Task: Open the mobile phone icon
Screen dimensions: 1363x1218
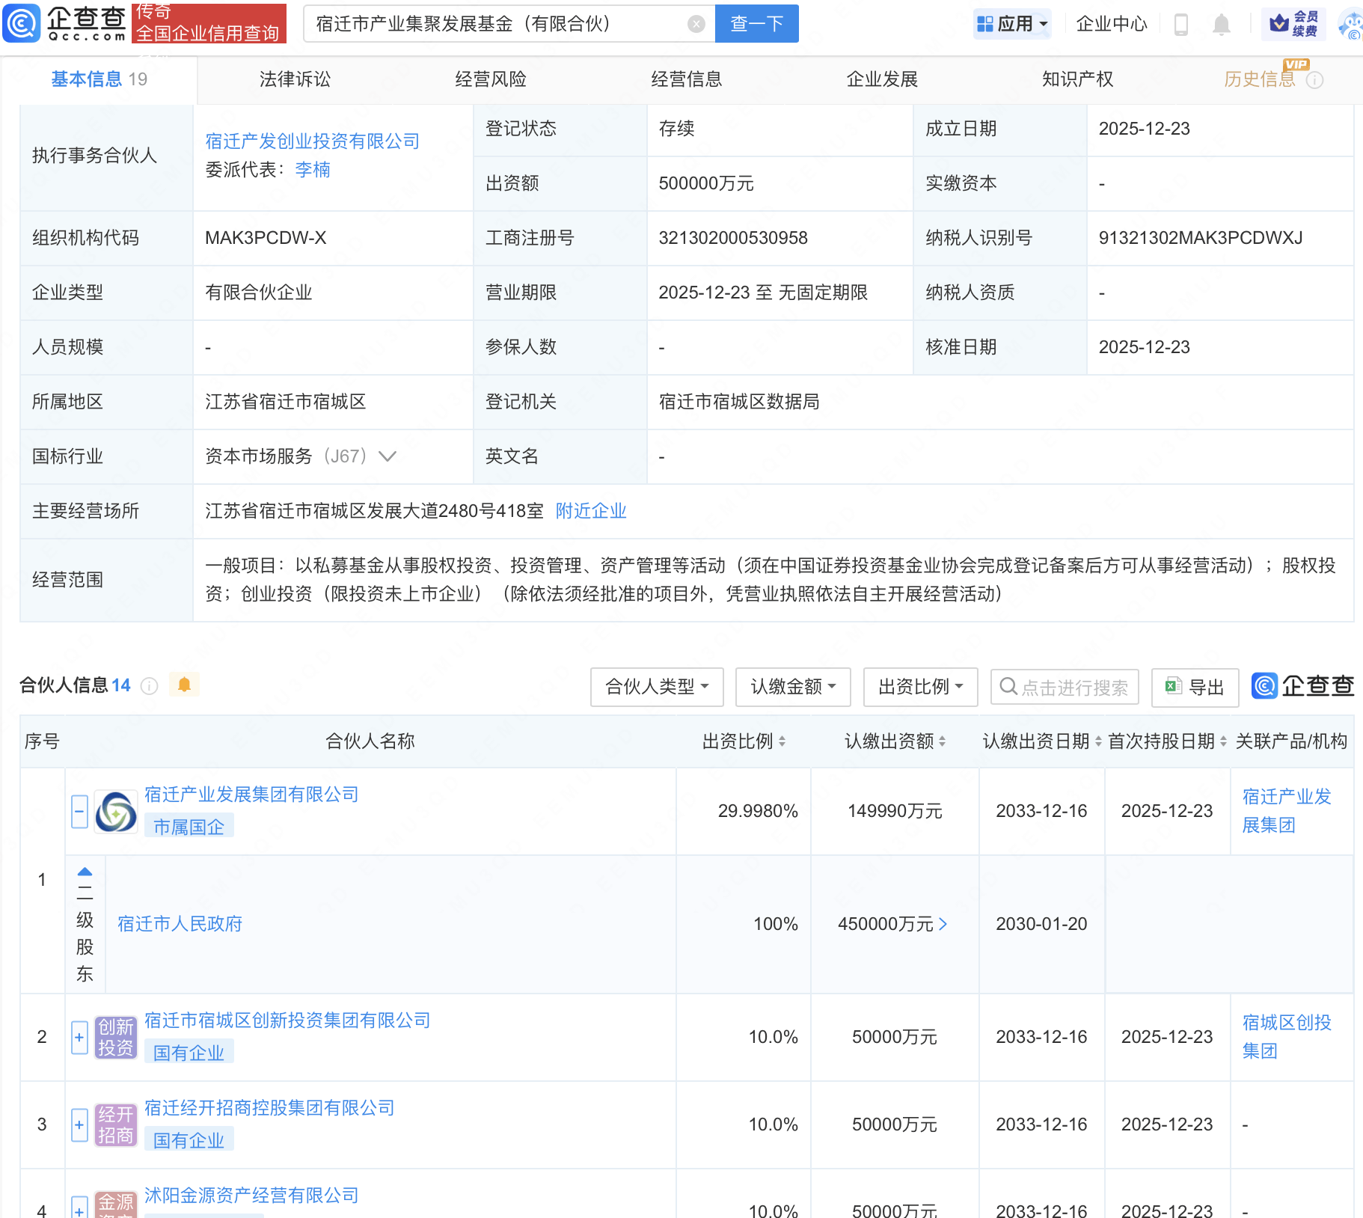Action: (1181, 25)
